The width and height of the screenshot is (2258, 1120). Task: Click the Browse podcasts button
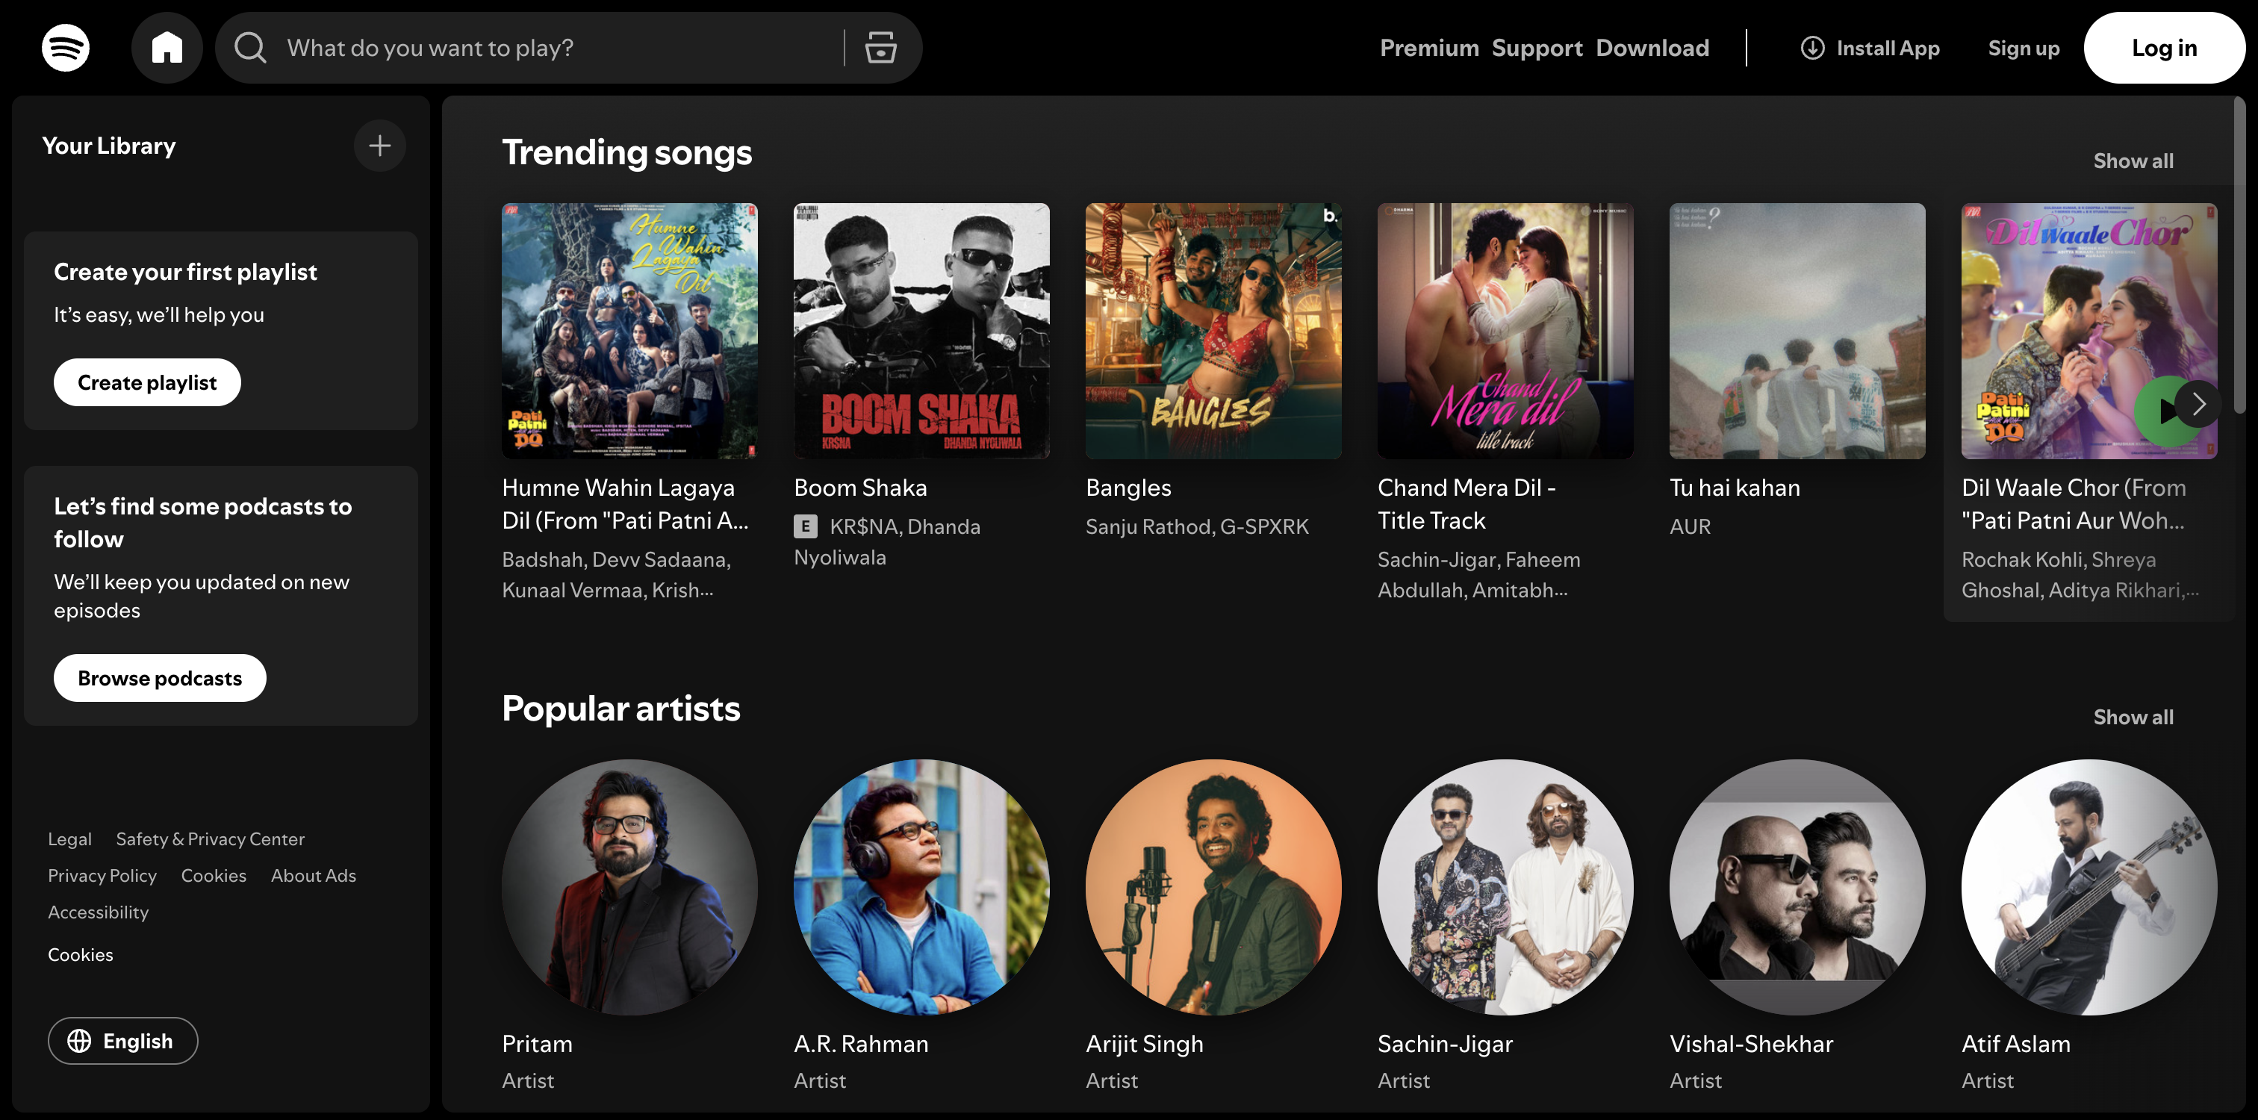160,677
